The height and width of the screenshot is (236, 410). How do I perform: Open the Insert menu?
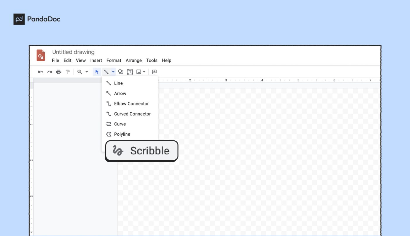tap(96, 61)
